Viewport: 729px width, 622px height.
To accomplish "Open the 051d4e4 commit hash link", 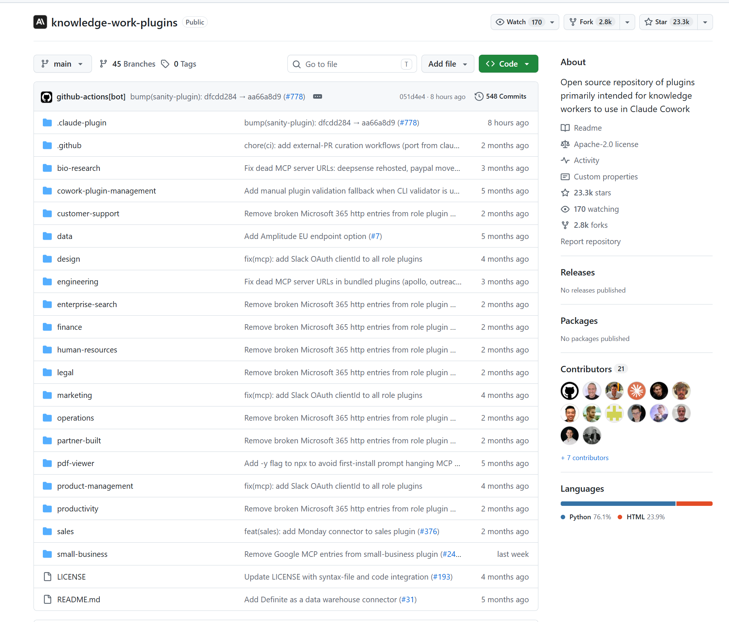I will (412, 97).
